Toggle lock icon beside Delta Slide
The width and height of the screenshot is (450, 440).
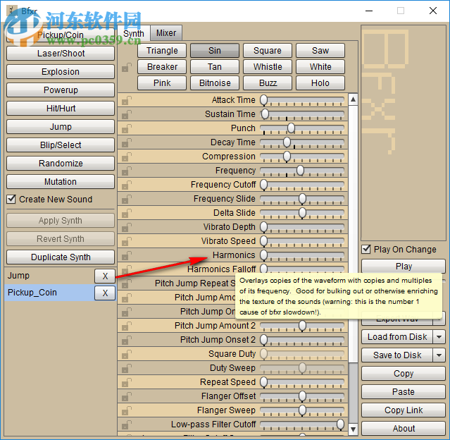[126, 213]
